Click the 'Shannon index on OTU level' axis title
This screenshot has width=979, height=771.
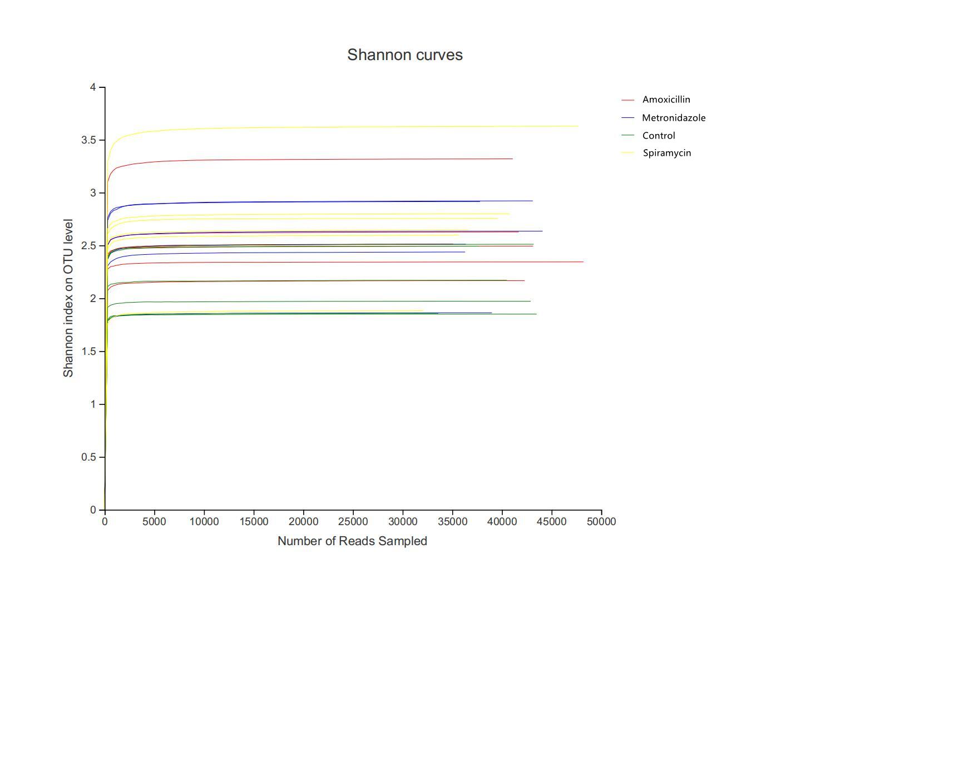68,298
